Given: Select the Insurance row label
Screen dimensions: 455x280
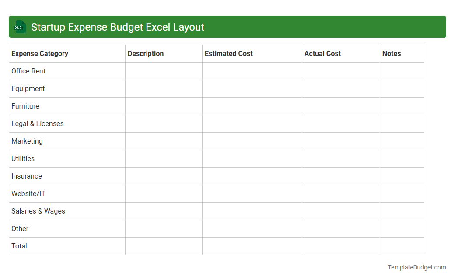Looking at the screenshot, I should click(x=27, y=176).
